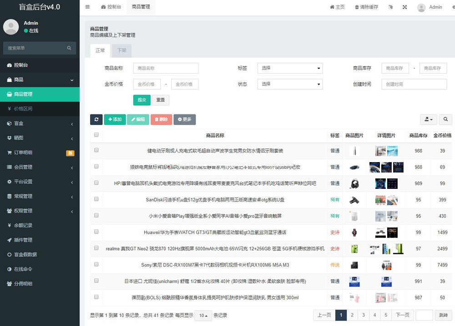Viewport: 455px width, 326px height.
Task: Click the fullscreen icon in header
Action: click(405, 7)
